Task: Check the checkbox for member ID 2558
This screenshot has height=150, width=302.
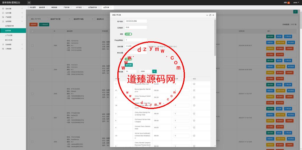Action: [32, 94]
